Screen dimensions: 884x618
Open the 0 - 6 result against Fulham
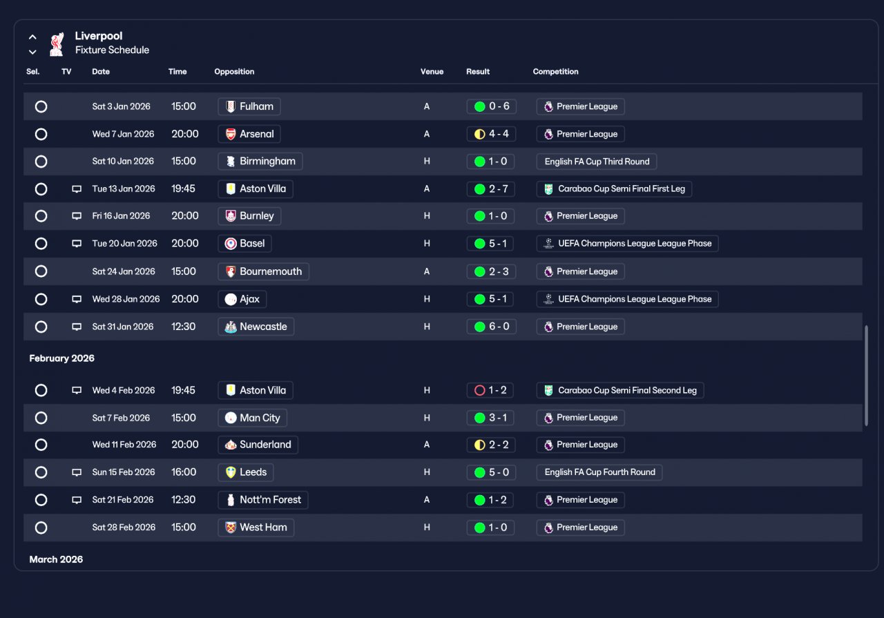point(491,106)
